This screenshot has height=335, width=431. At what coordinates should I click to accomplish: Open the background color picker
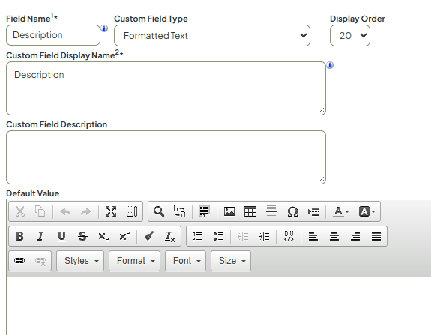[367, 211]
